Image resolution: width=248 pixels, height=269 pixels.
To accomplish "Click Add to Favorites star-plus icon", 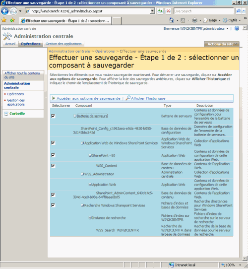I will (12, 20).
